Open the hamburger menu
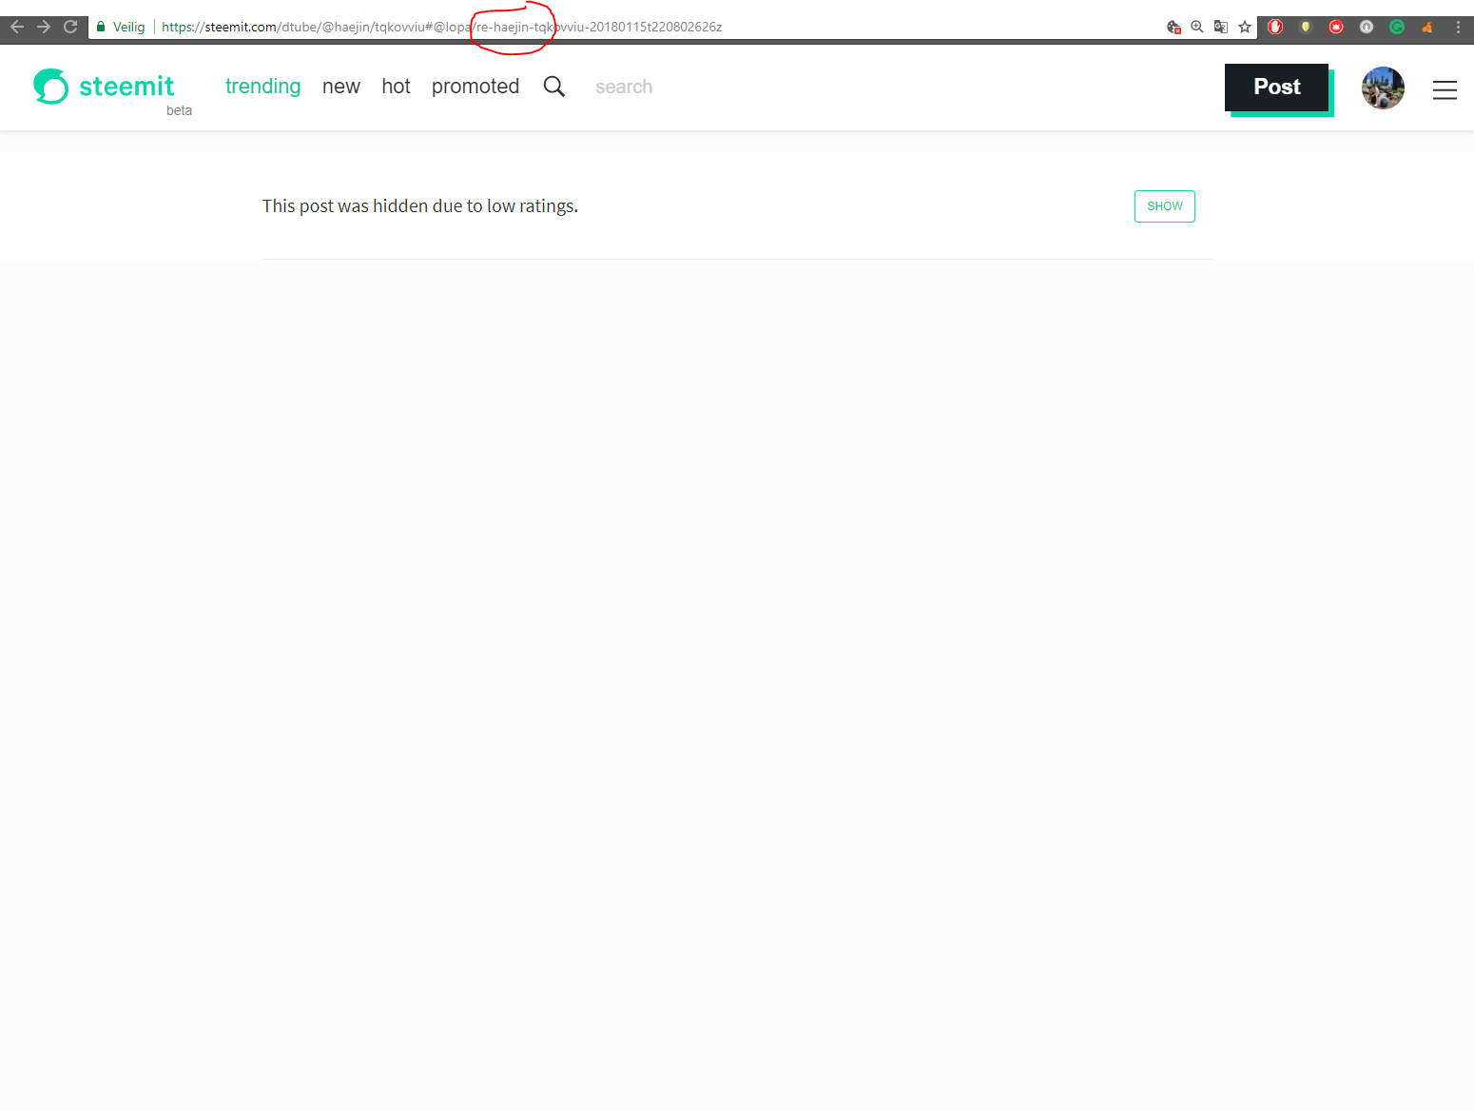The width and height of the screenshot is (1474, 1111). click(x=1445, y=89)
